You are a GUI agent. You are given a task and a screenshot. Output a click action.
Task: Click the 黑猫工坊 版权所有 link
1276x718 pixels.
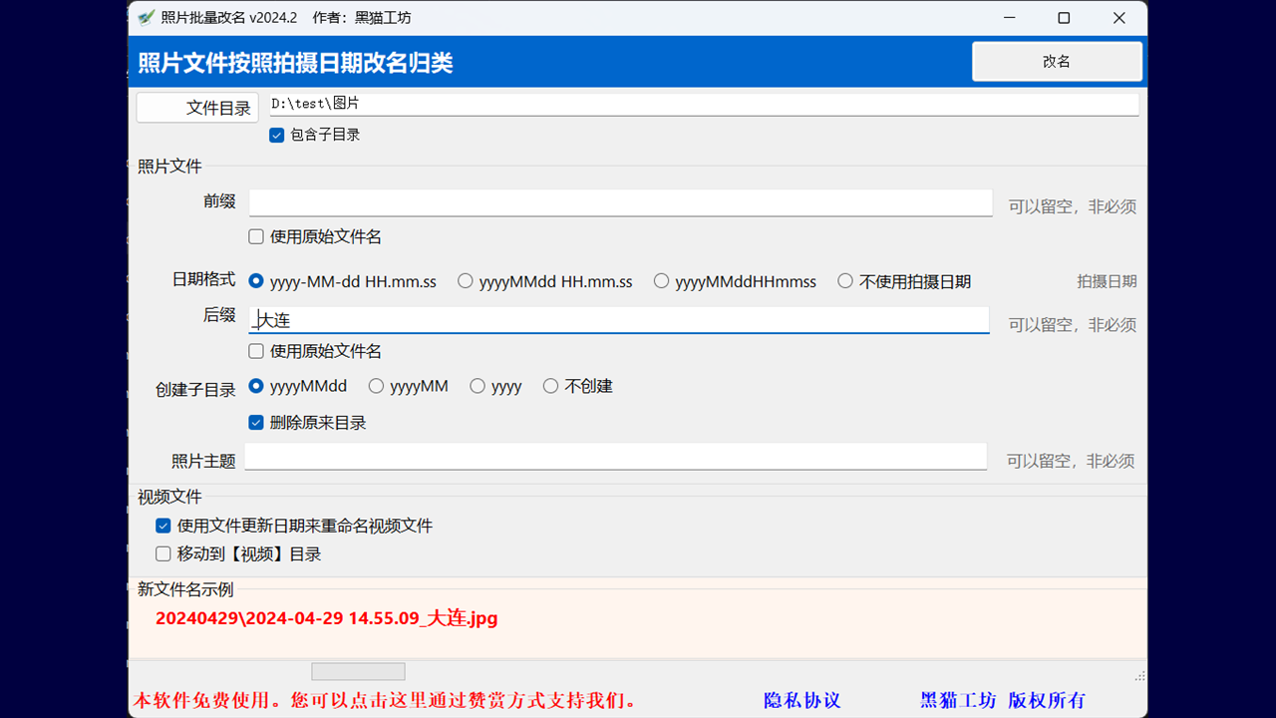coord(1002,701)
